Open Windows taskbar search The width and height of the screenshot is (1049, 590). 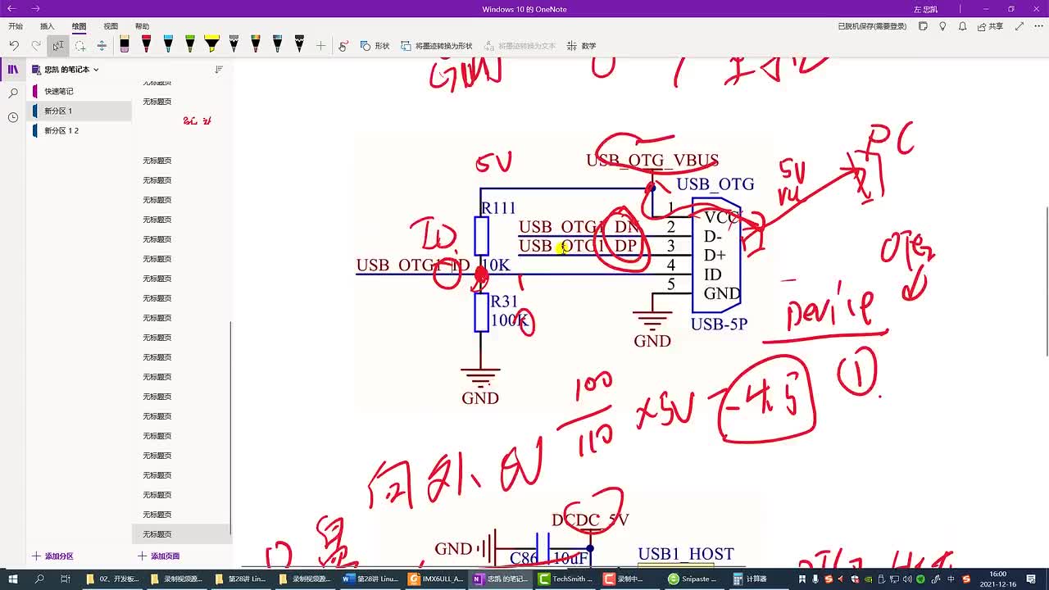[x=39, y=579]
